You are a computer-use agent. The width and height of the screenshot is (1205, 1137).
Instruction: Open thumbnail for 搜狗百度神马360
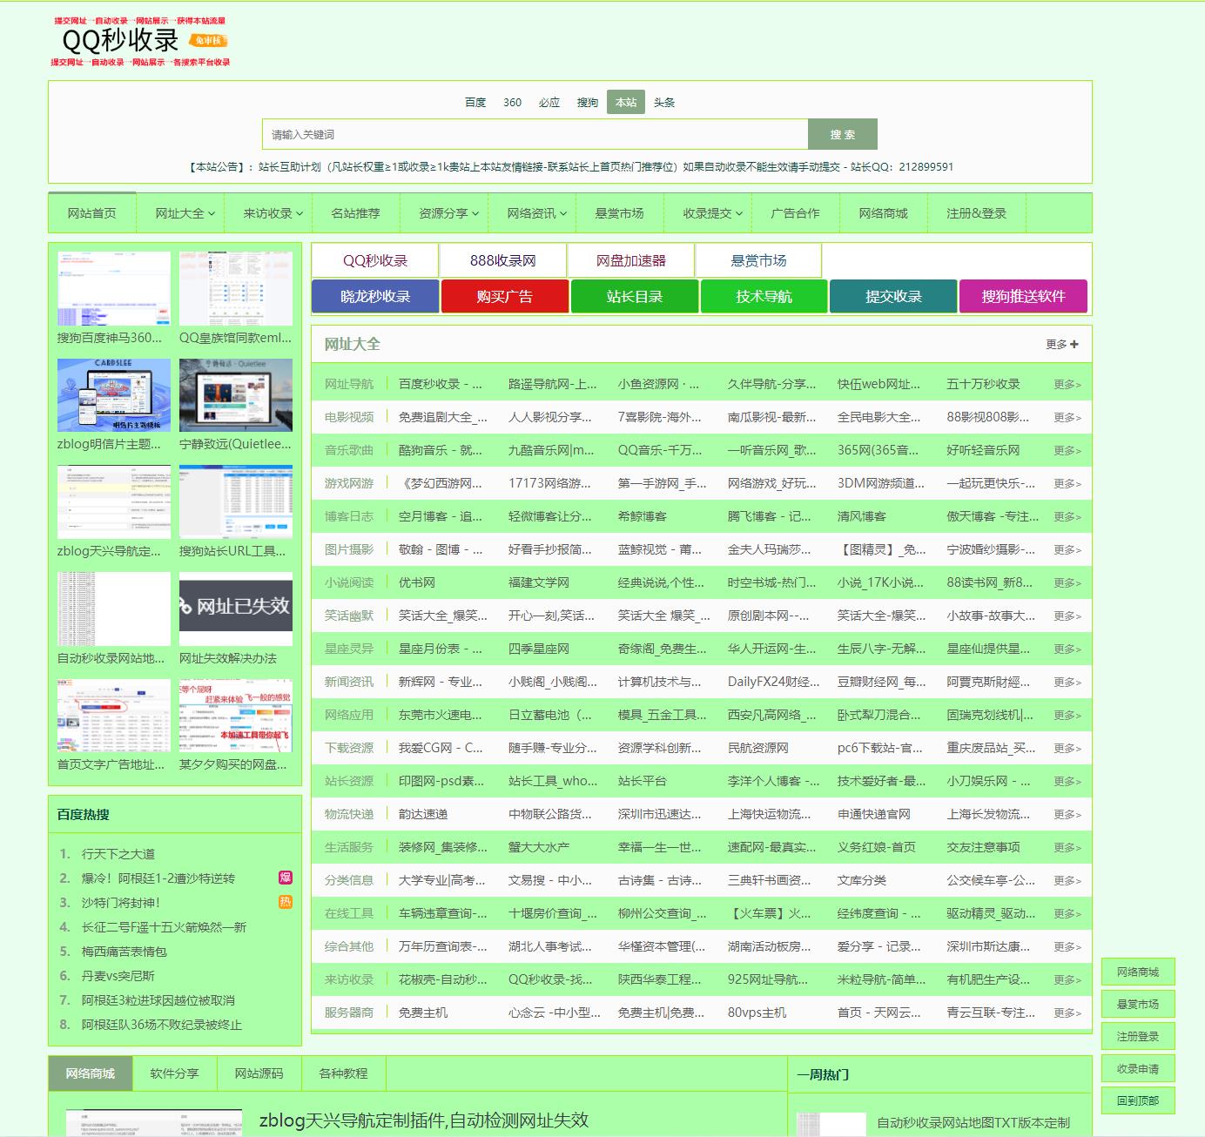114,289
